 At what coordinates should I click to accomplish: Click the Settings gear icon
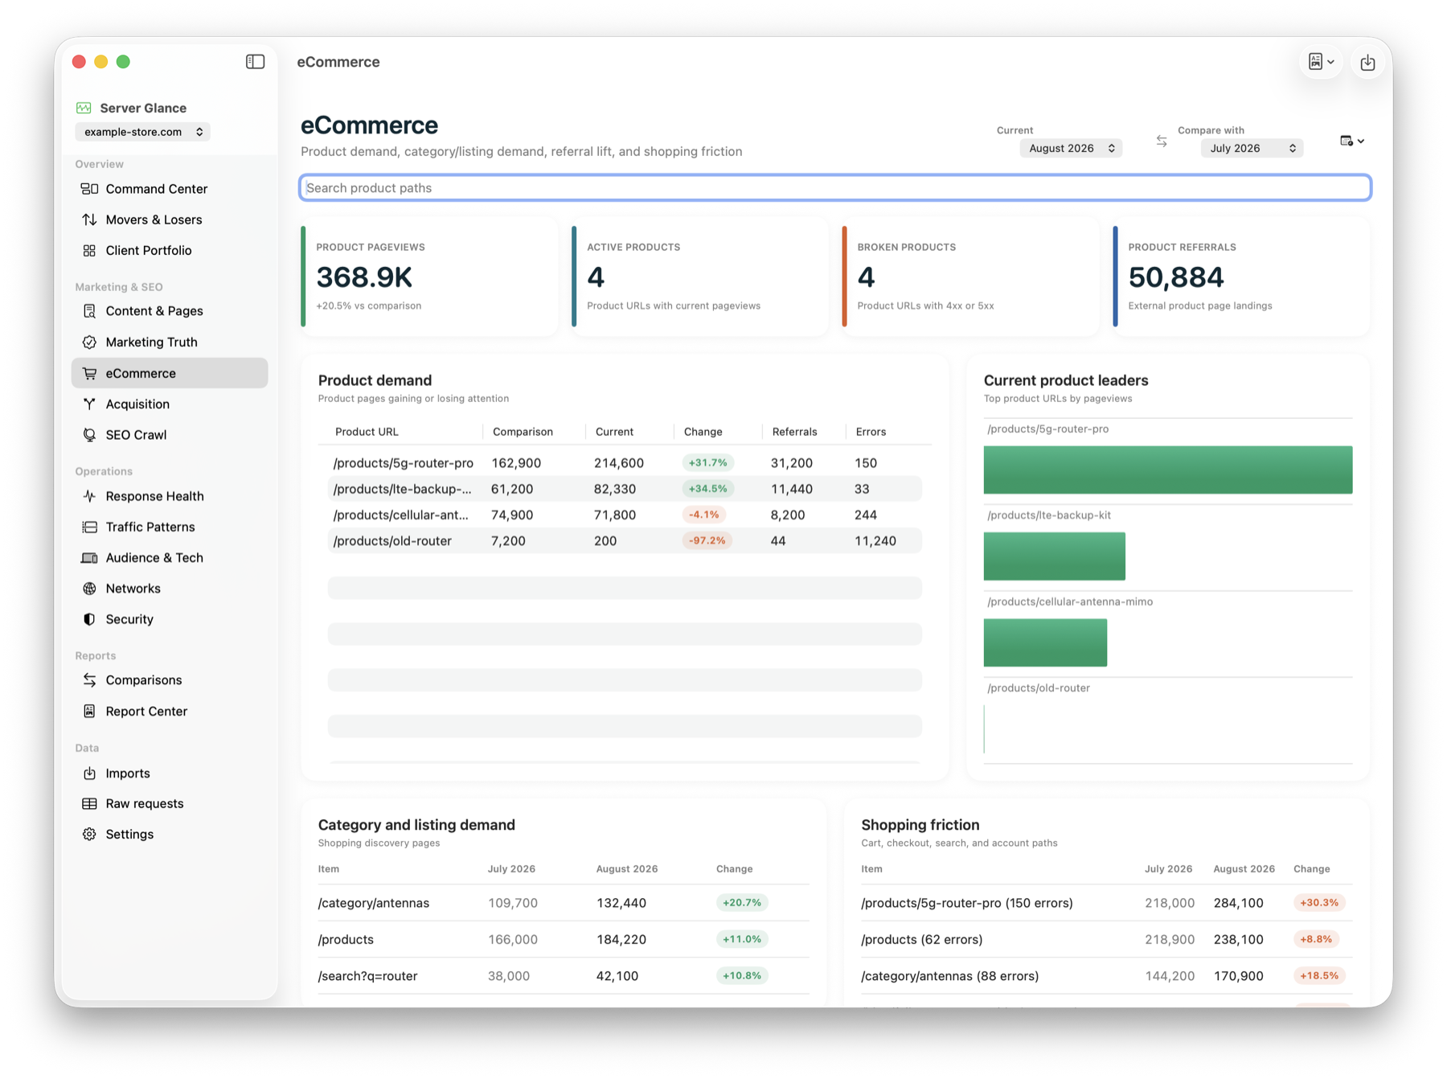(89, 834)
